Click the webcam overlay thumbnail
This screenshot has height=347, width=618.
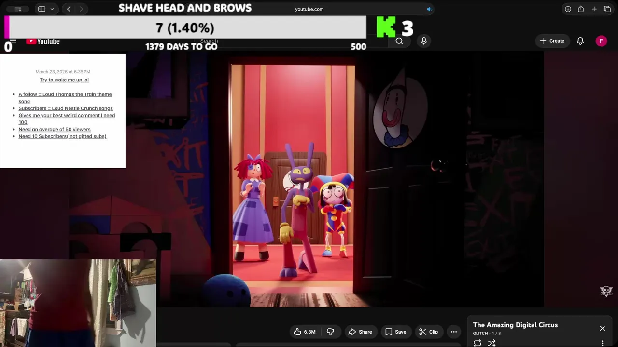pos(78,303)
